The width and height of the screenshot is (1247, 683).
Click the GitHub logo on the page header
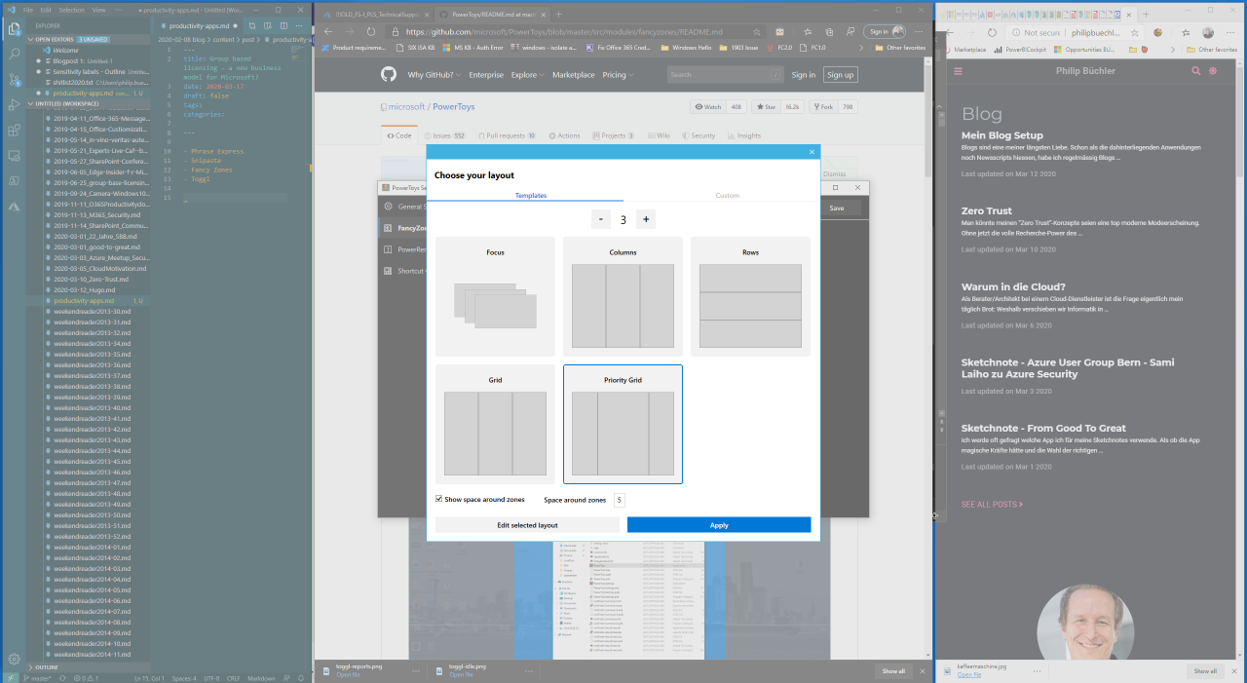[389, 75]
